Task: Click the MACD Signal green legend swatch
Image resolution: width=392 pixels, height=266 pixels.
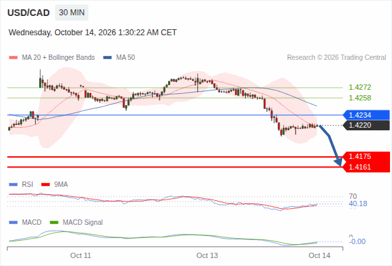Action: click(x=54, y=223)
